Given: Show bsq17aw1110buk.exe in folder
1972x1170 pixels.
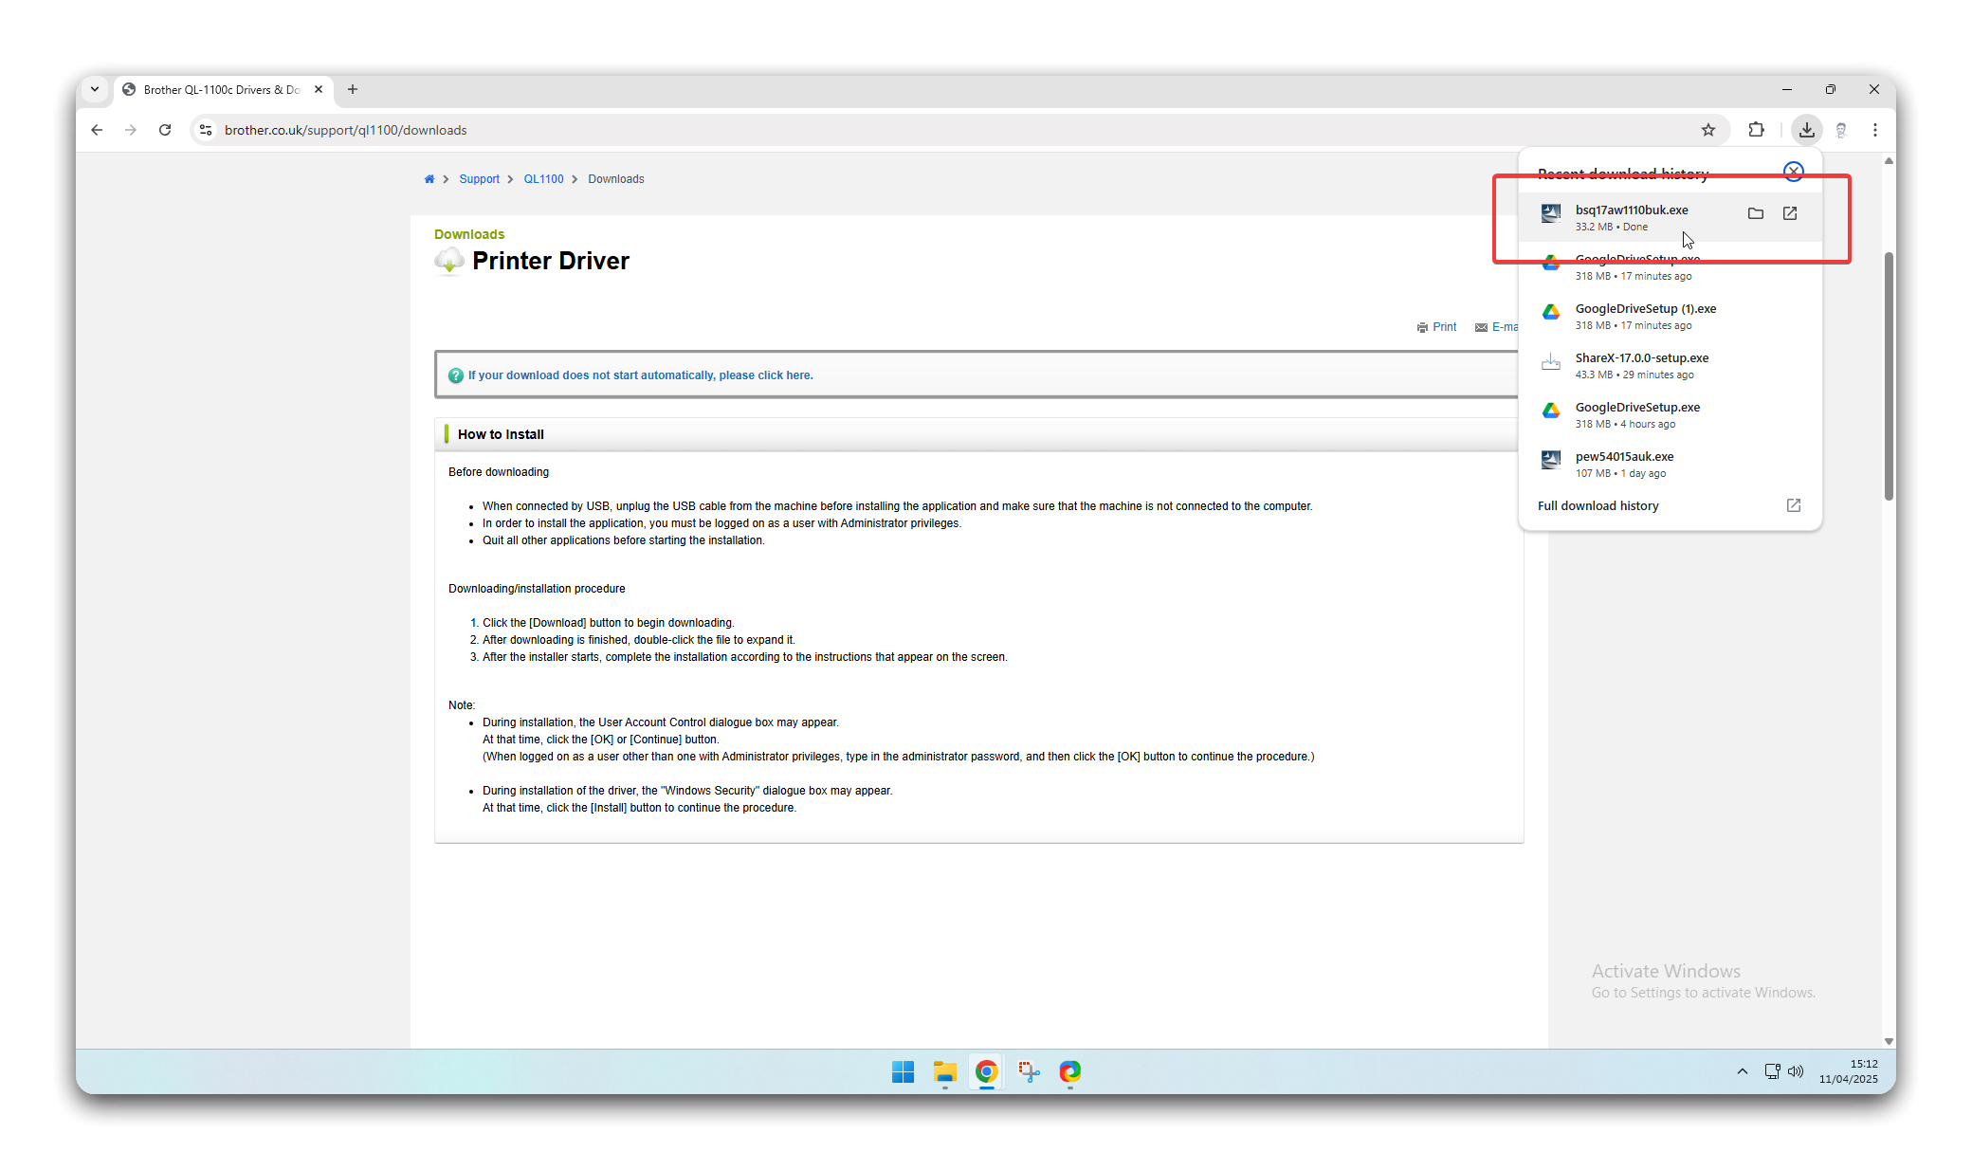Looking at the screenshot, I should tap(1755, 213).
